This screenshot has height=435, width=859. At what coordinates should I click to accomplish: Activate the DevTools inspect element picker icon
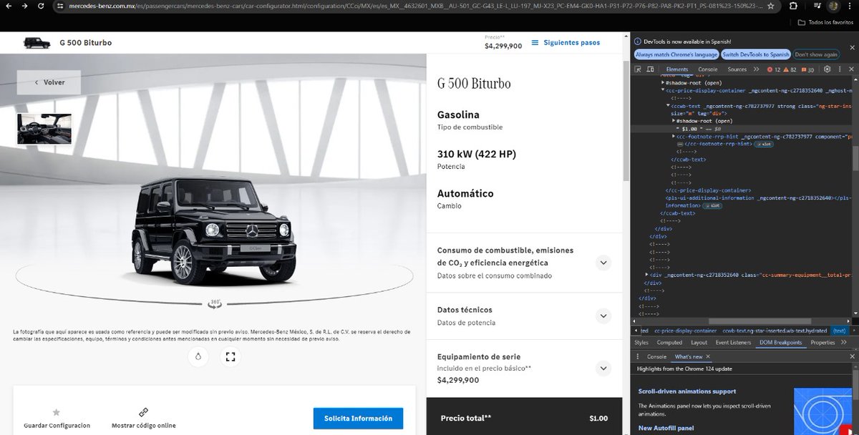(639, 69)
